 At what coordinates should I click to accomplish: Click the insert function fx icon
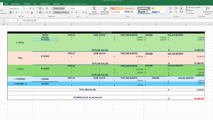tap(18, 20)
